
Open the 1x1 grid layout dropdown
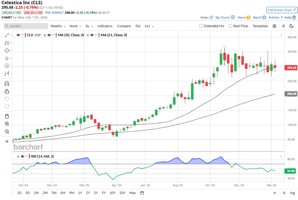coord(149,26)
